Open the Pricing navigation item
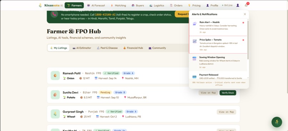This screenshot has width=288, height=131. tap(194, 5)
